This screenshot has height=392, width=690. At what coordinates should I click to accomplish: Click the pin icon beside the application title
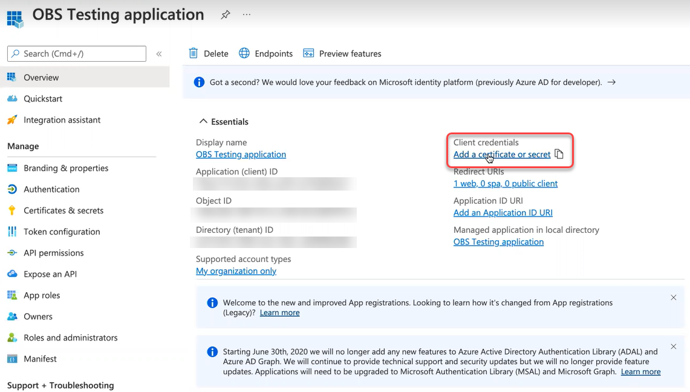225,15
